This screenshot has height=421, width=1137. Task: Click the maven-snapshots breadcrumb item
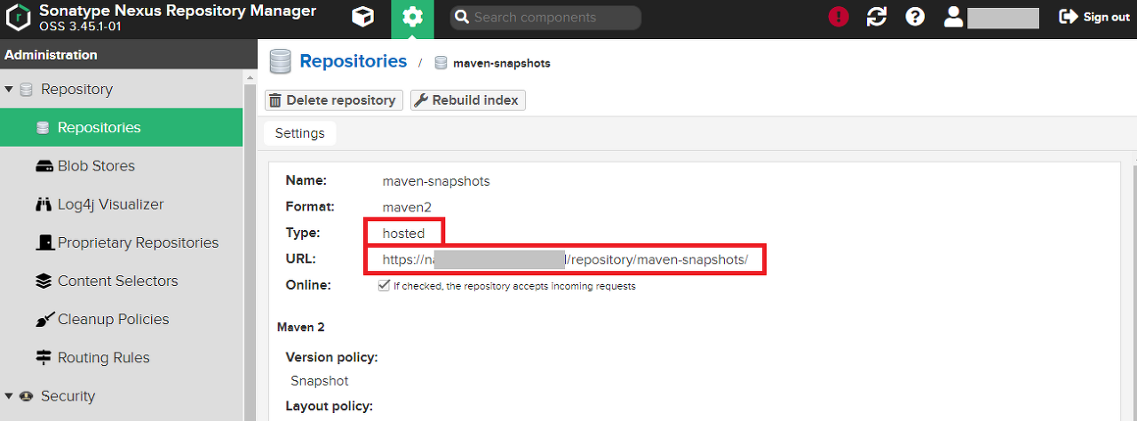click(x=502, y=63)
